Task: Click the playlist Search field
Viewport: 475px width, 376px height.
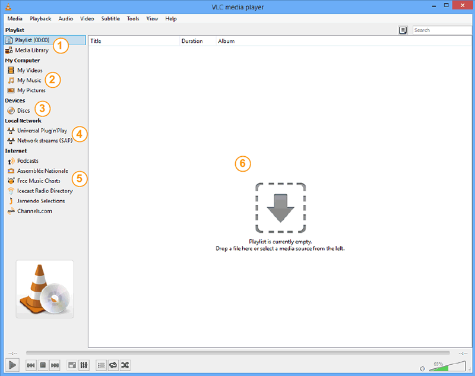Action: pyautogui.click(x=442, y=30)
